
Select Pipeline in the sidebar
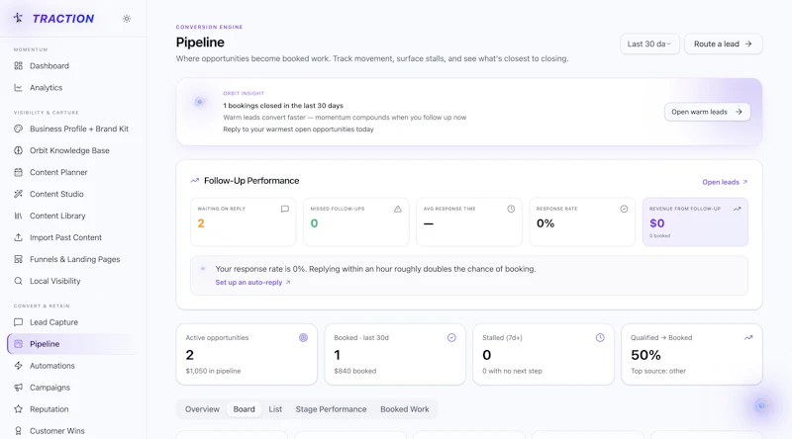[72, 344]
